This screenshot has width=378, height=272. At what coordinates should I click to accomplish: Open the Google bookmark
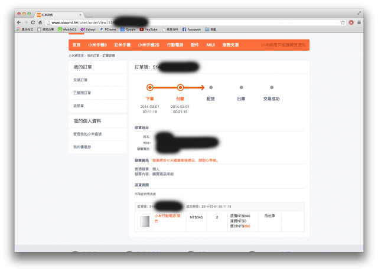tap(128, 30)
